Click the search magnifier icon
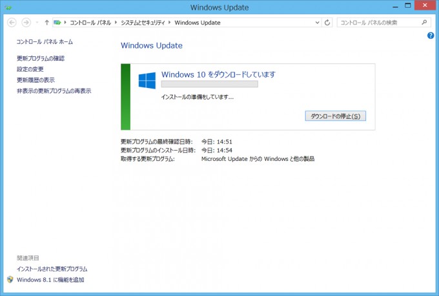439x296 pixels. pos(425,23)
